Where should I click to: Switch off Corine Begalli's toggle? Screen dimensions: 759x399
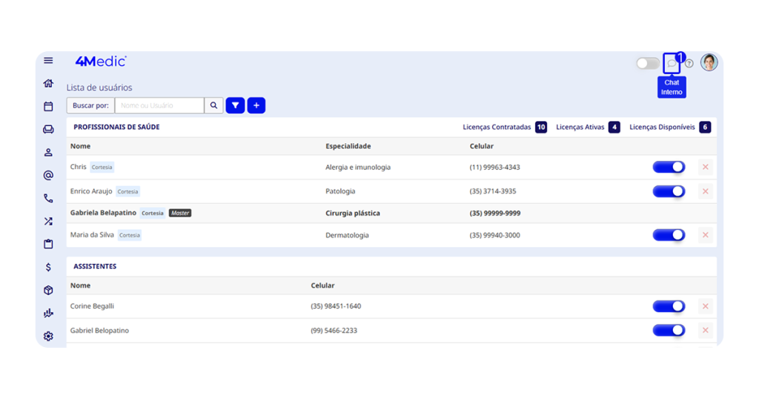[x=669, y=306]
